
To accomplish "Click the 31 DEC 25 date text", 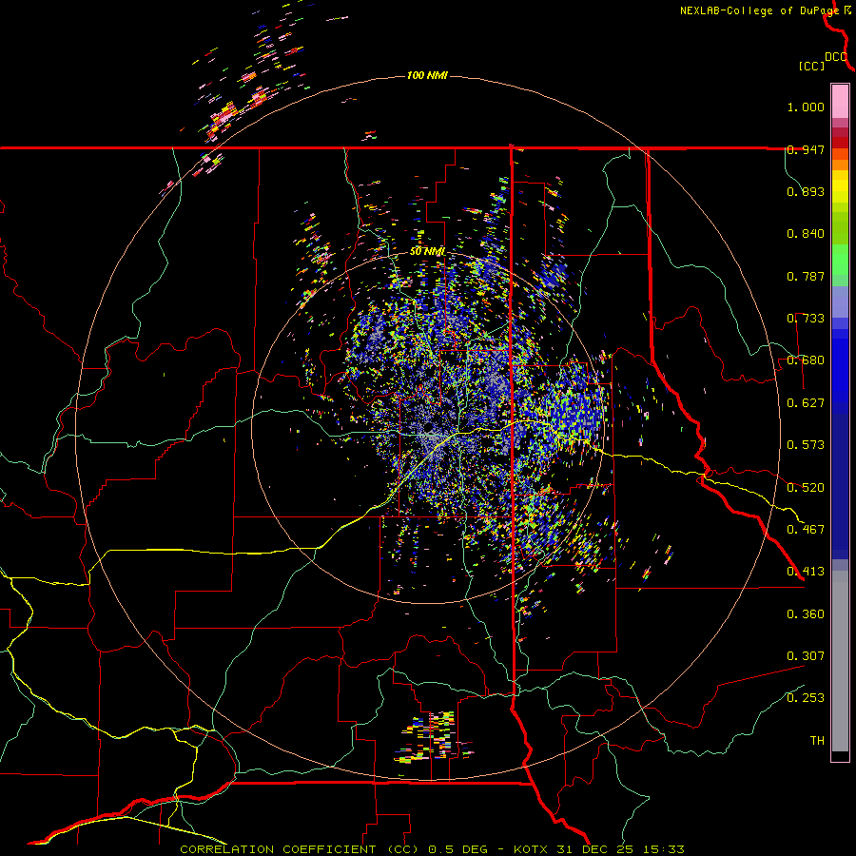I will click(x=597, y=849).
